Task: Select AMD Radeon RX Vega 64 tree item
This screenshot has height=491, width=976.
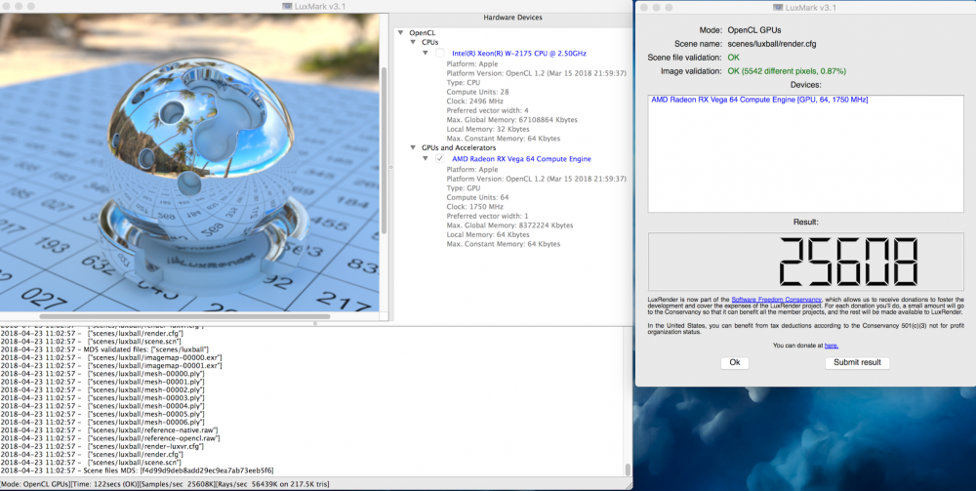Action: coord(521,159)
